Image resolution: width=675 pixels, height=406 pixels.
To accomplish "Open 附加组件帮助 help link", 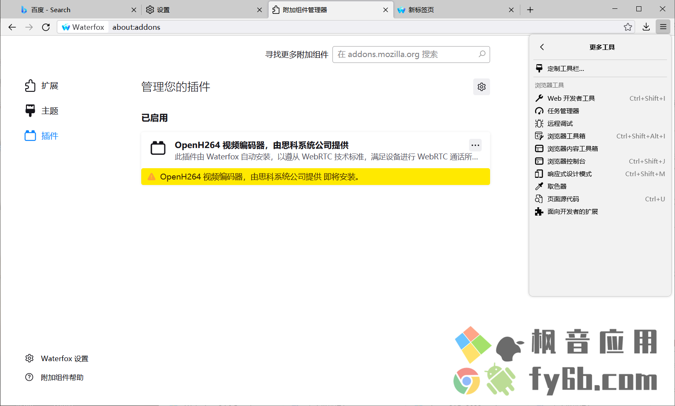I will point(54,377).
